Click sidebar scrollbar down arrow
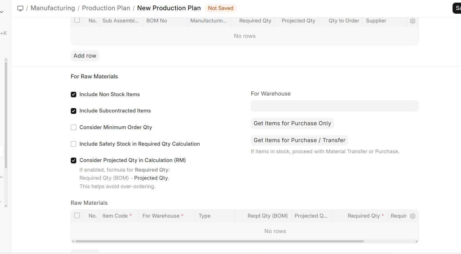Image resolution: width=461 pixels, height=254 pixels. click(6, 206)
